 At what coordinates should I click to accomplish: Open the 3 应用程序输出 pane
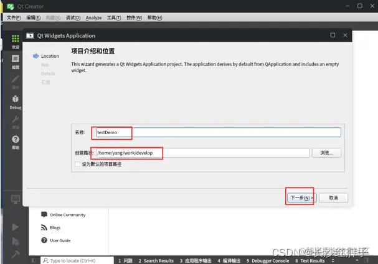[x=196, y=261]
